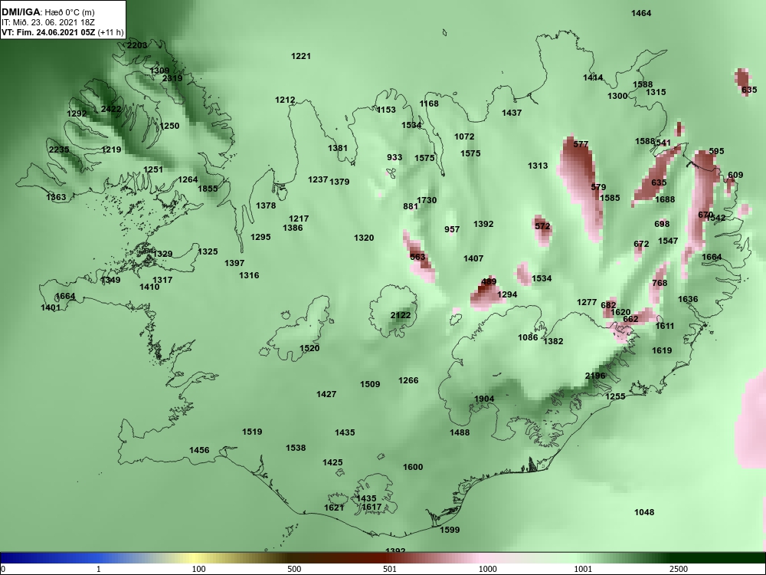Viewport: 766px width, 575px height.
Task: Select the 2500 color scale label
Action: click(x=678, y=569)
